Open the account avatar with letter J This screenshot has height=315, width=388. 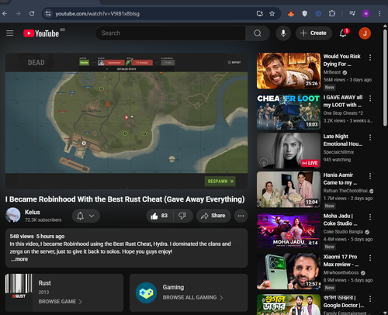tap(365, 33)
